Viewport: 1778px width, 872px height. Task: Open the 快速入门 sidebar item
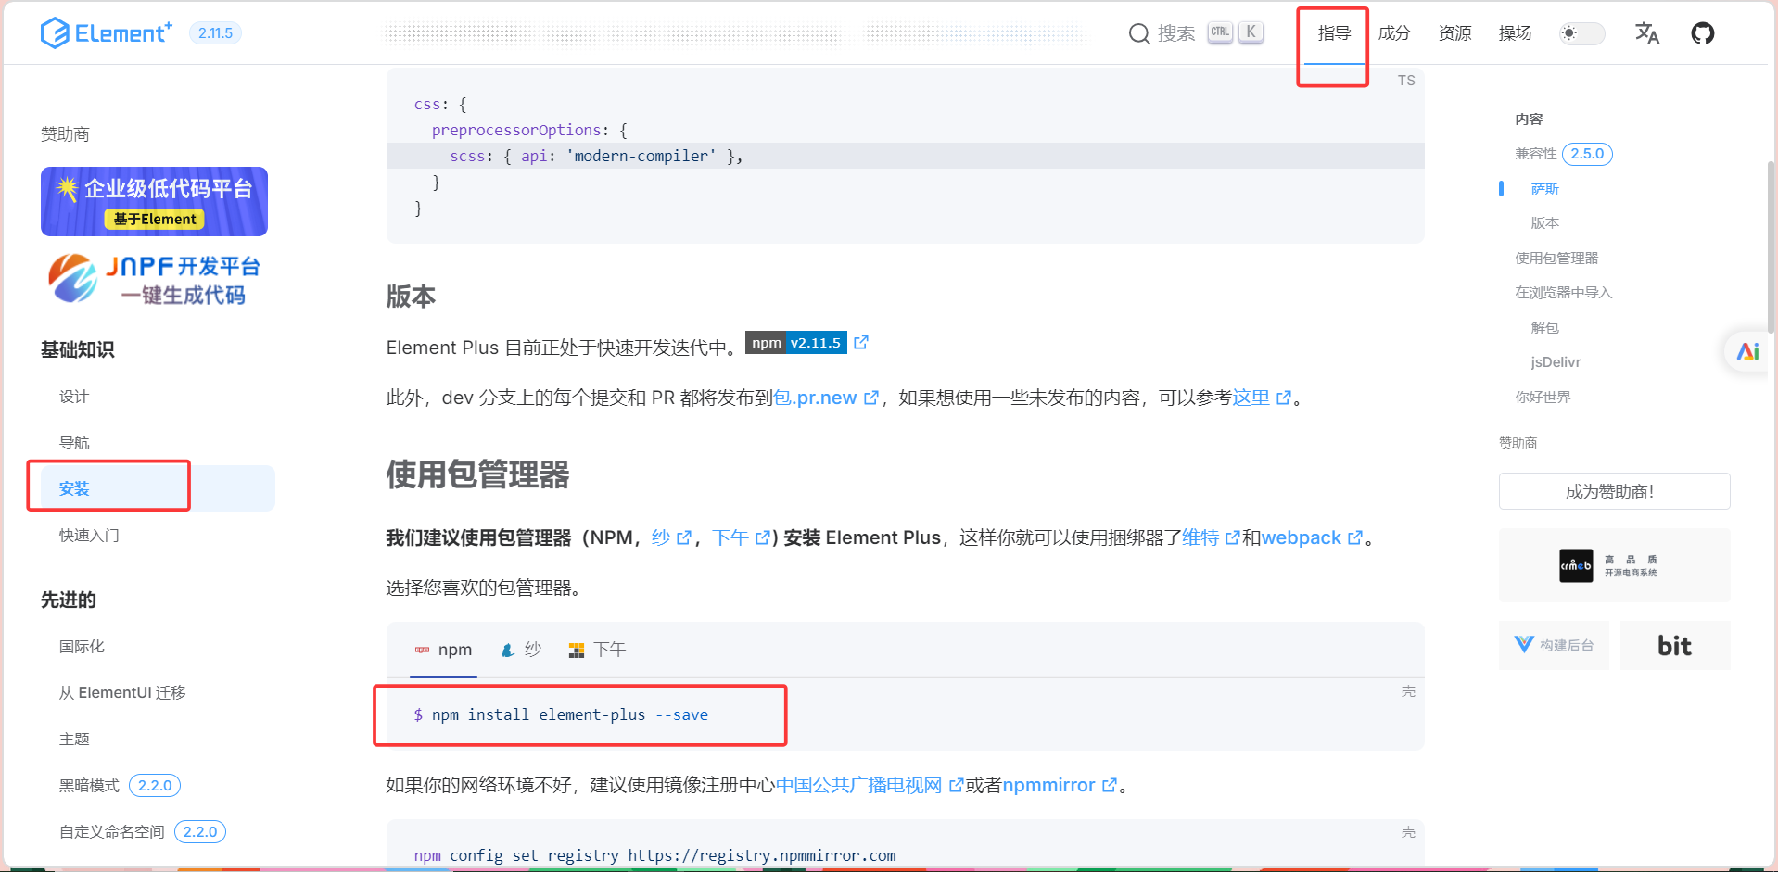click(89, 536)
